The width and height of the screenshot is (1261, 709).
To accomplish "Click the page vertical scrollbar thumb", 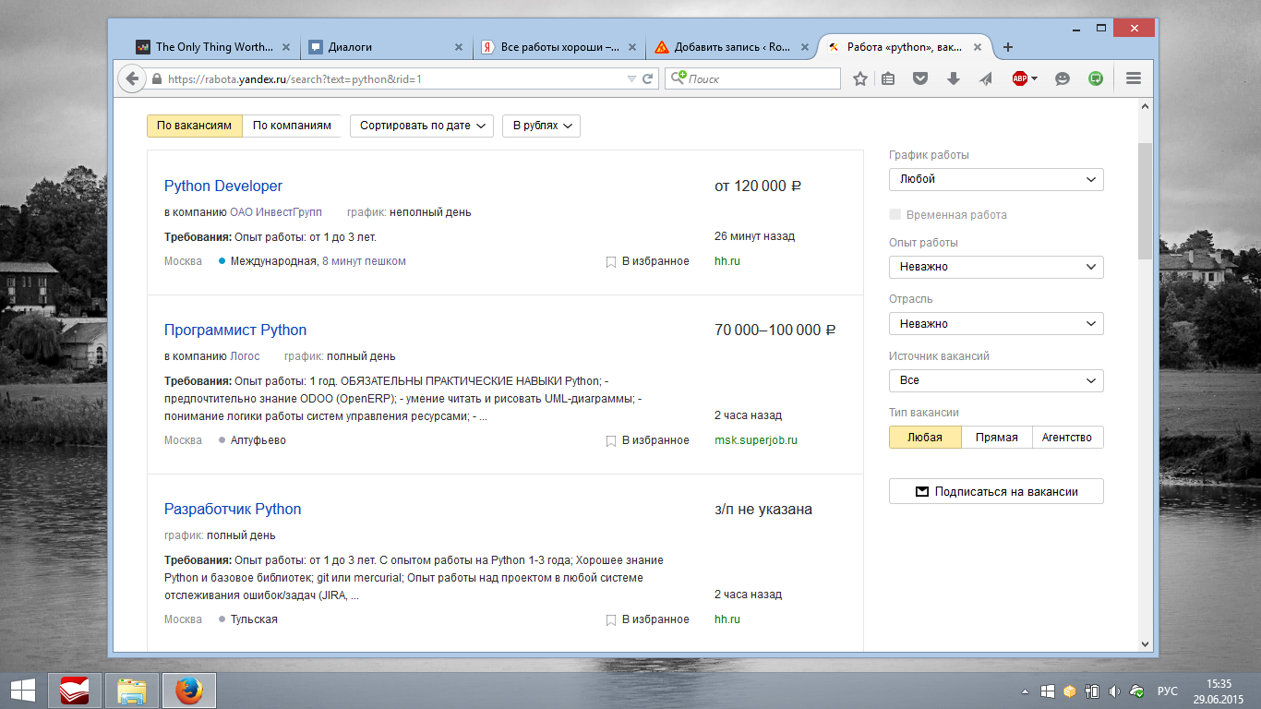I will click(1145, 200).
